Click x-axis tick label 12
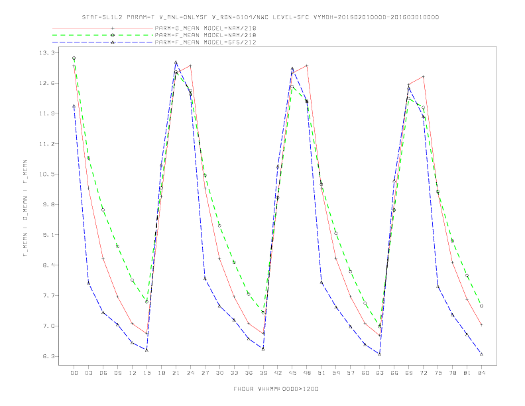 coord(133,373)
